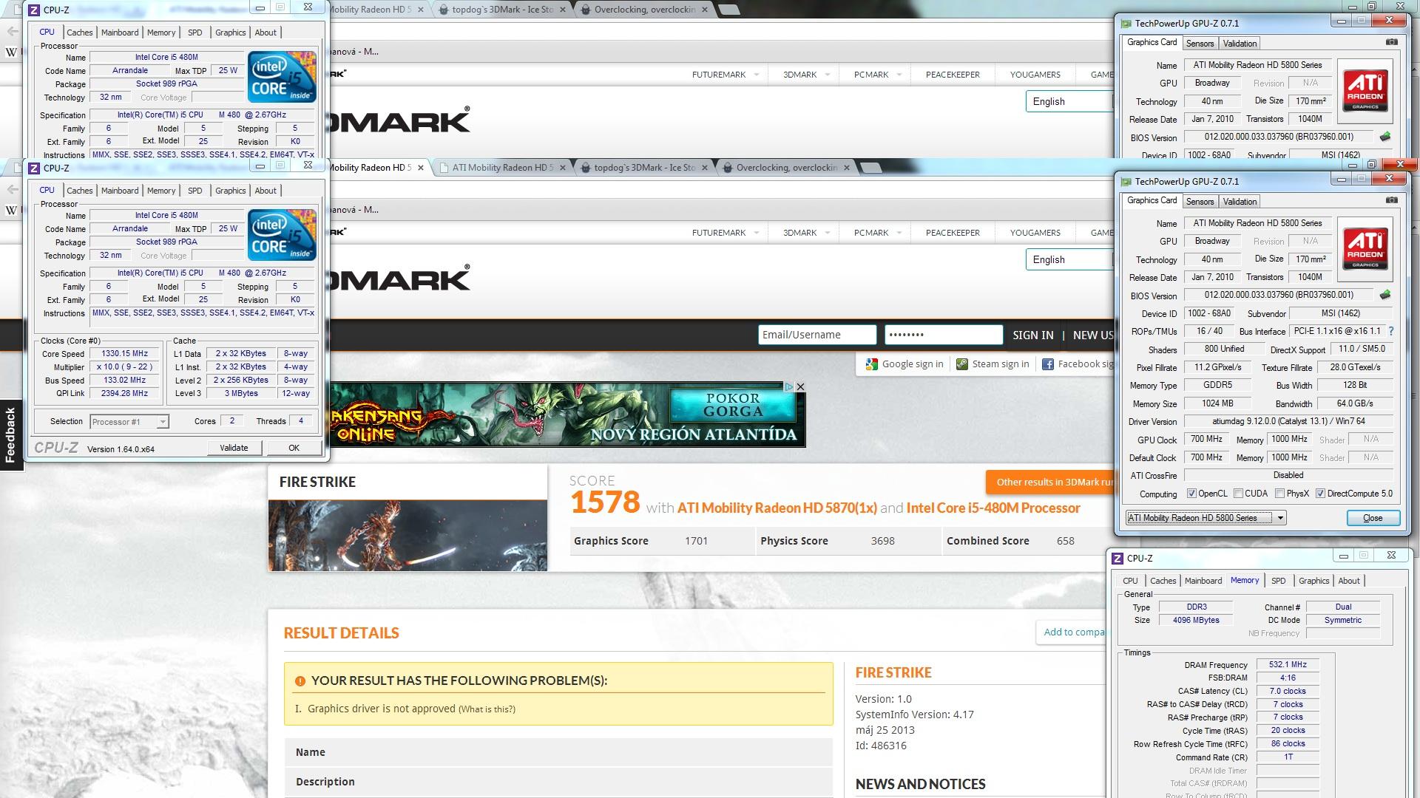
Task: Click the Wikipedia W bookmark in lower browser
Action: [11, 210]
